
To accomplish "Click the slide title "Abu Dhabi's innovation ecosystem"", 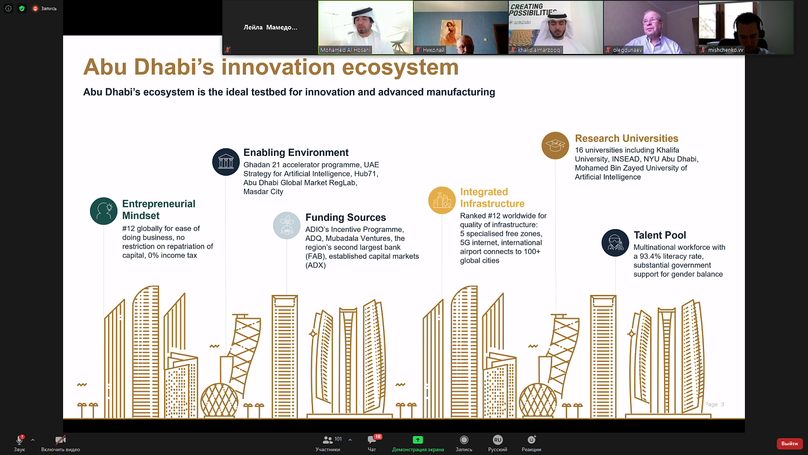I will pyautogui.click(x=271, y=67).
